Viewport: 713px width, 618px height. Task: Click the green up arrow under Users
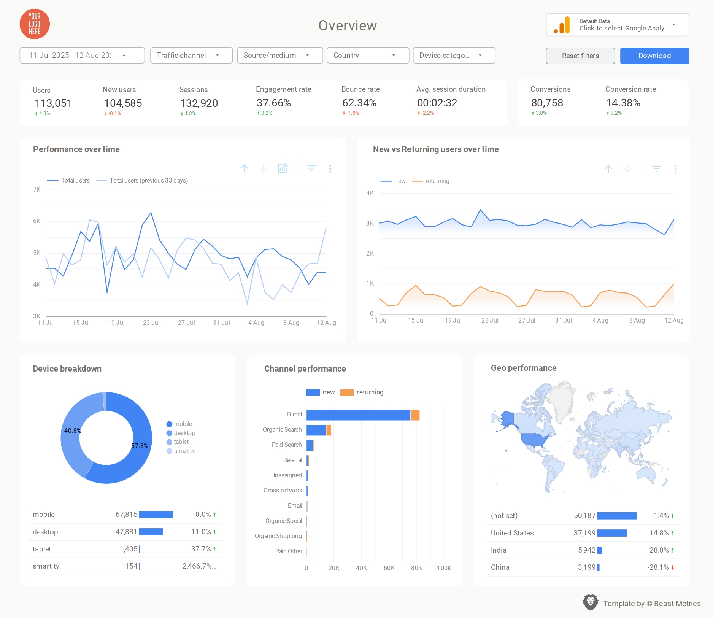pyautogui.click(x=36, y=114)
